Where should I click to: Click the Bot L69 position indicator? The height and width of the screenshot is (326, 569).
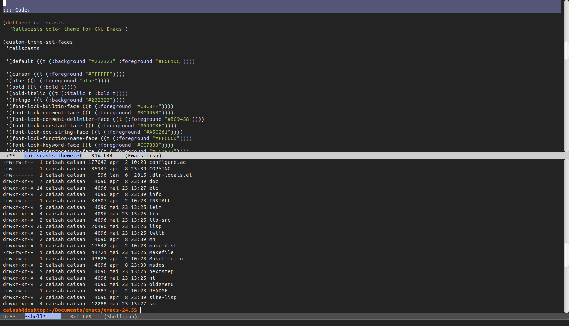(81, 317)
